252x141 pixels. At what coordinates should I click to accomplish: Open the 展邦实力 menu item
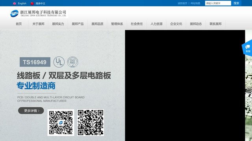(x=58, y=24)
